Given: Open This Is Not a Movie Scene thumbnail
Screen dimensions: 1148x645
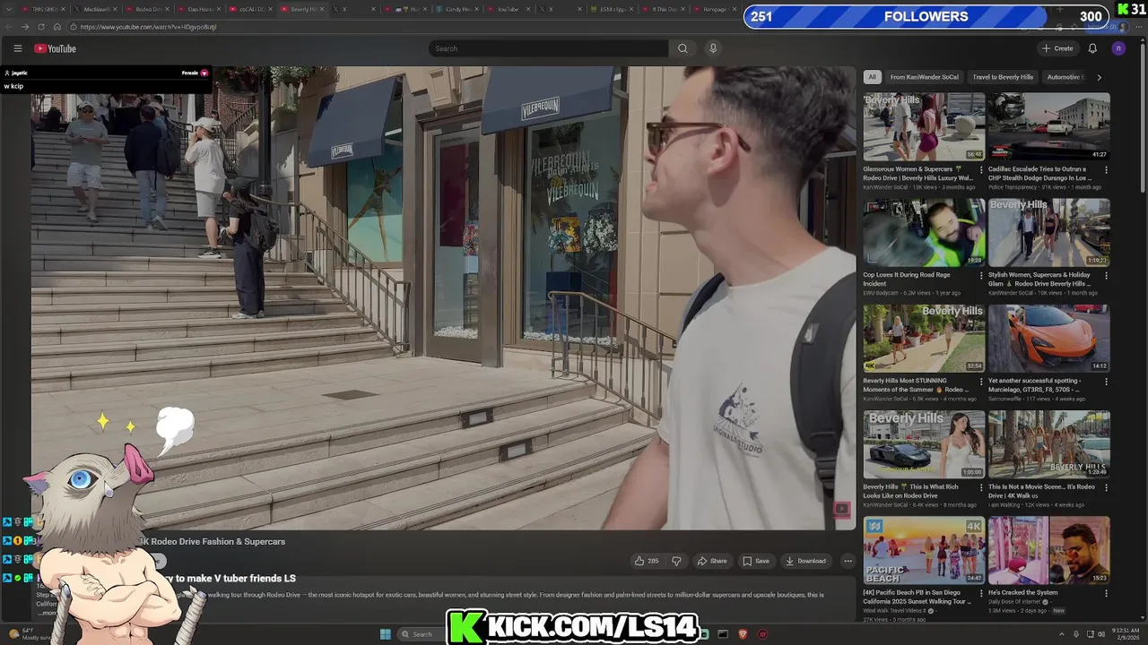Looking at the screenshot, I should click(x=1048, y=444).
